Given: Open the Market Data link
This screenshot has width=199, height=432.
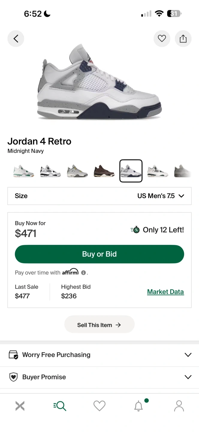Looking at the screenshot, I should 165,292.
